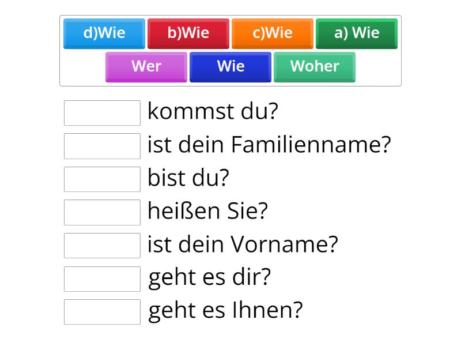Click the question 'geht es Ihnen?'

(224, 311)
